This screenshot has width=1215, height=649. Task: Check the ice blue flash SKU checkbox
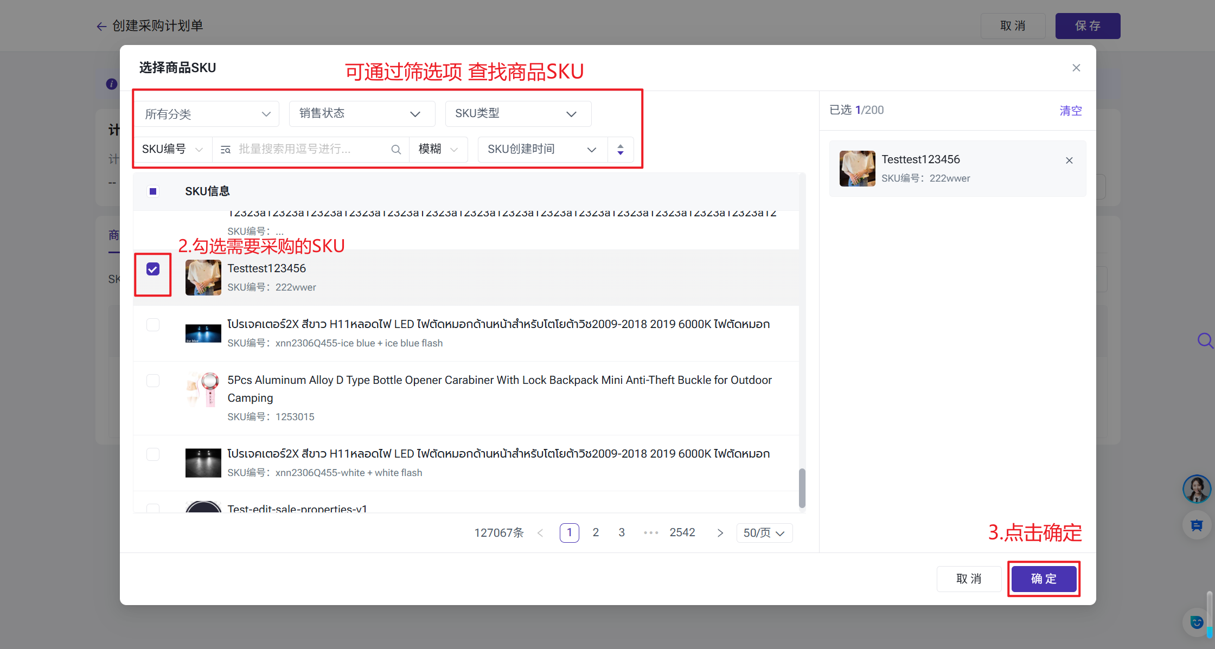point(153,325)
